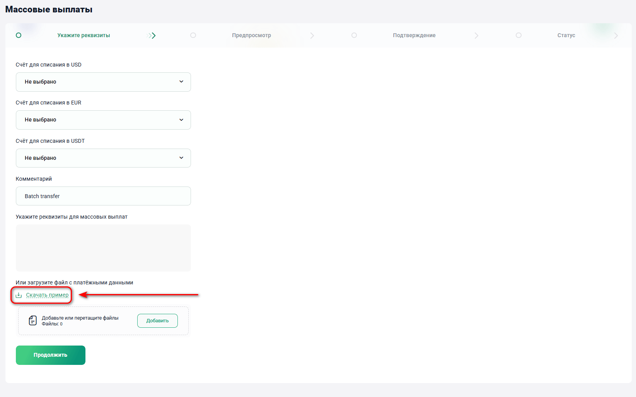Click the double chevron after Укажите реквизиты
The height and width of the screenshot is (397, 636).
point(152,36)
